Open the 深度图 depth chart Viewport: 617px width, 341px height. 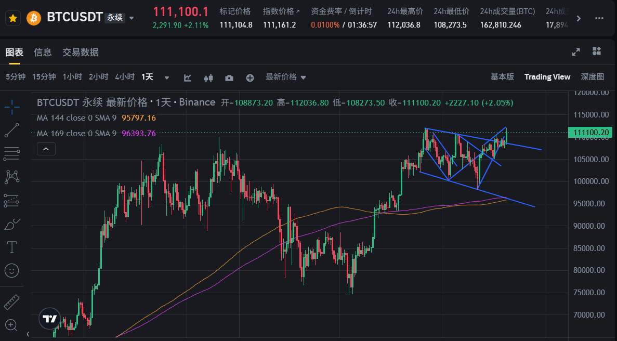[592, 76]
